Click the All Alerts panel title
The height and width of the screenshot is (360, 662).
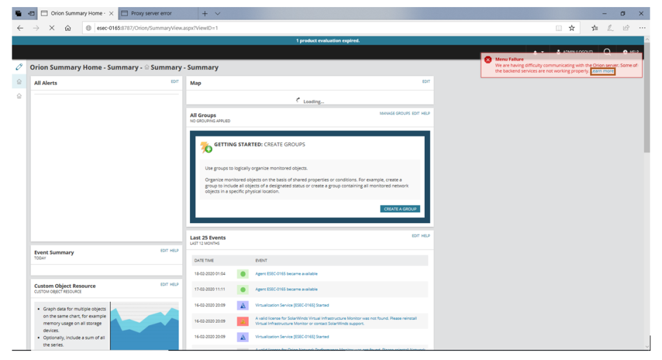pos(46,83)
